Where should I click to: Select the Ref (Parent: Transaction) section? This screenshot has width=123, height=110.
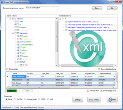(88, 28)
